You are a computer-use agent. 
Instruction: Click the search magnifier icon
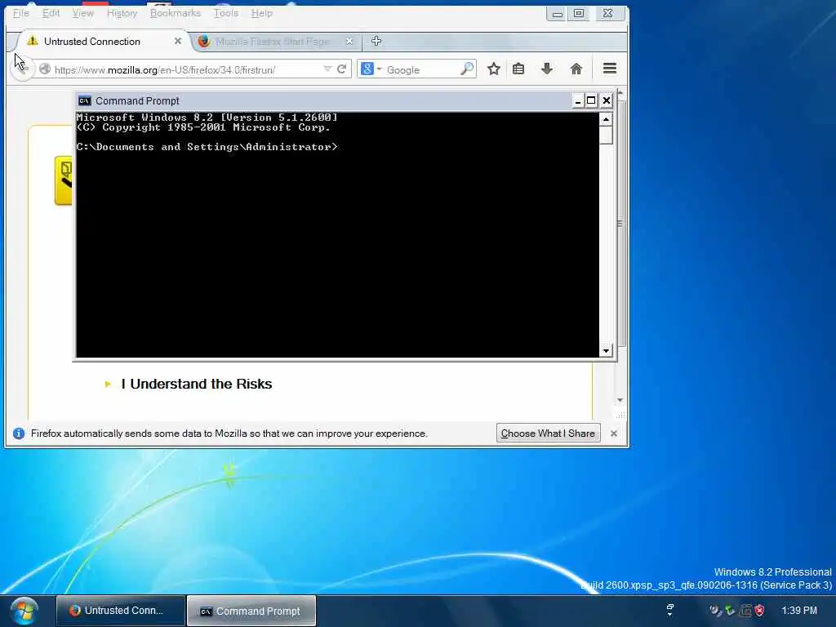(x=467, y=69)
